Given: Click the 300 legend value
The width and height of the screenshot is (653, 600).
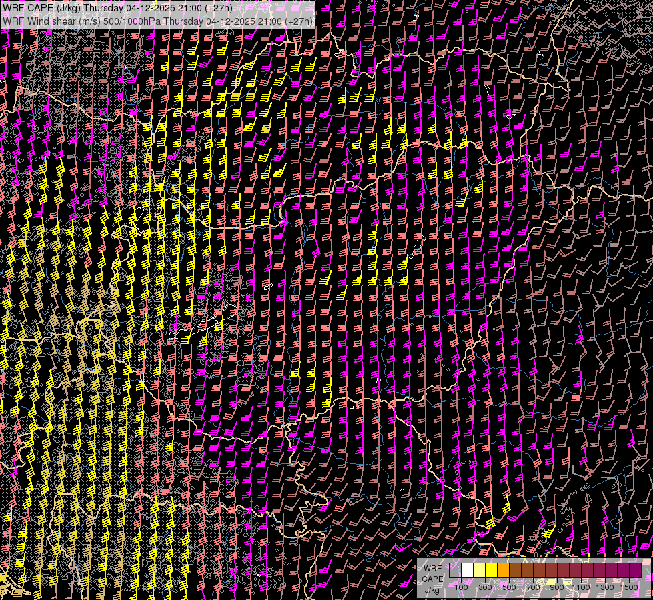Looking at the screenshot, I should [x=485, y=587].
